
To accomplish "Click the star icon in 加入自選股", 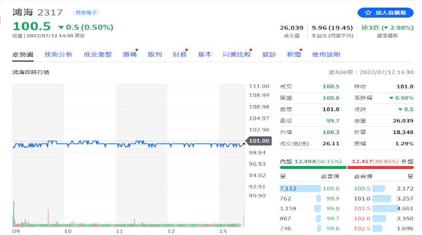I will click(368, 13).
